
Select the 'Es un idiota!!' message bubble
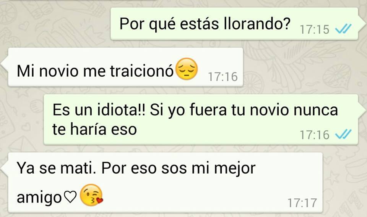click(x=201, y=119)
